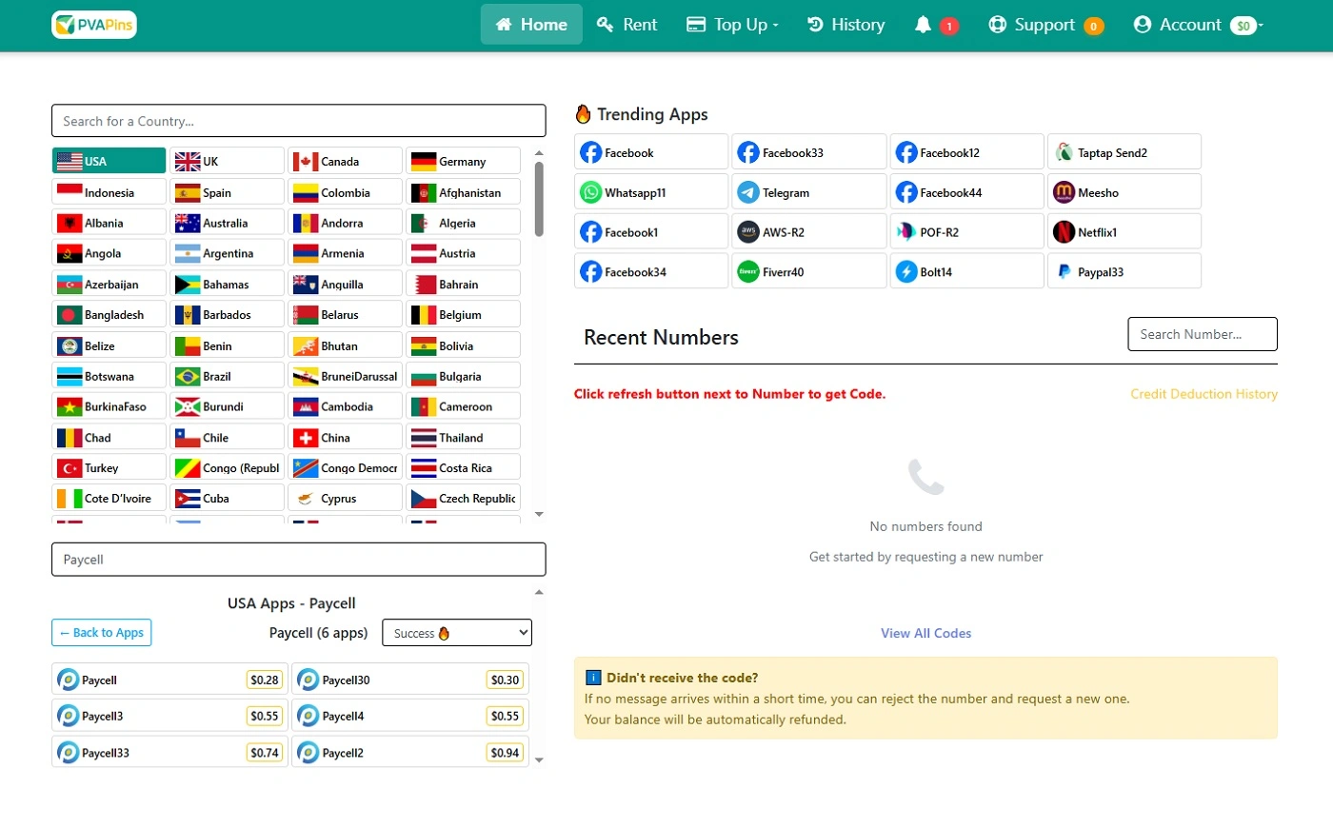This screenshot has height=828, width=1333.
Task: Pick the China flag icon
Action: 306,438
